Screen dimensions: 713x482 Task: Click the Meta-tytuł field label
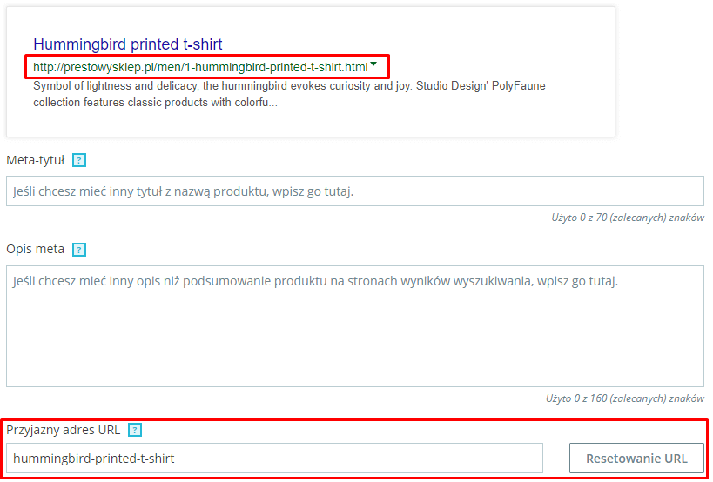[x=36, y=160]
